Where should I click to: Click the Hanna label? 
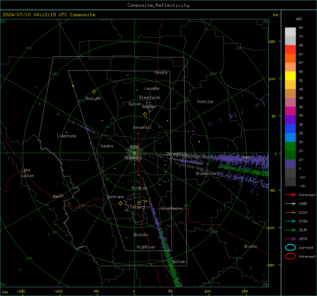tap(246, 157)
